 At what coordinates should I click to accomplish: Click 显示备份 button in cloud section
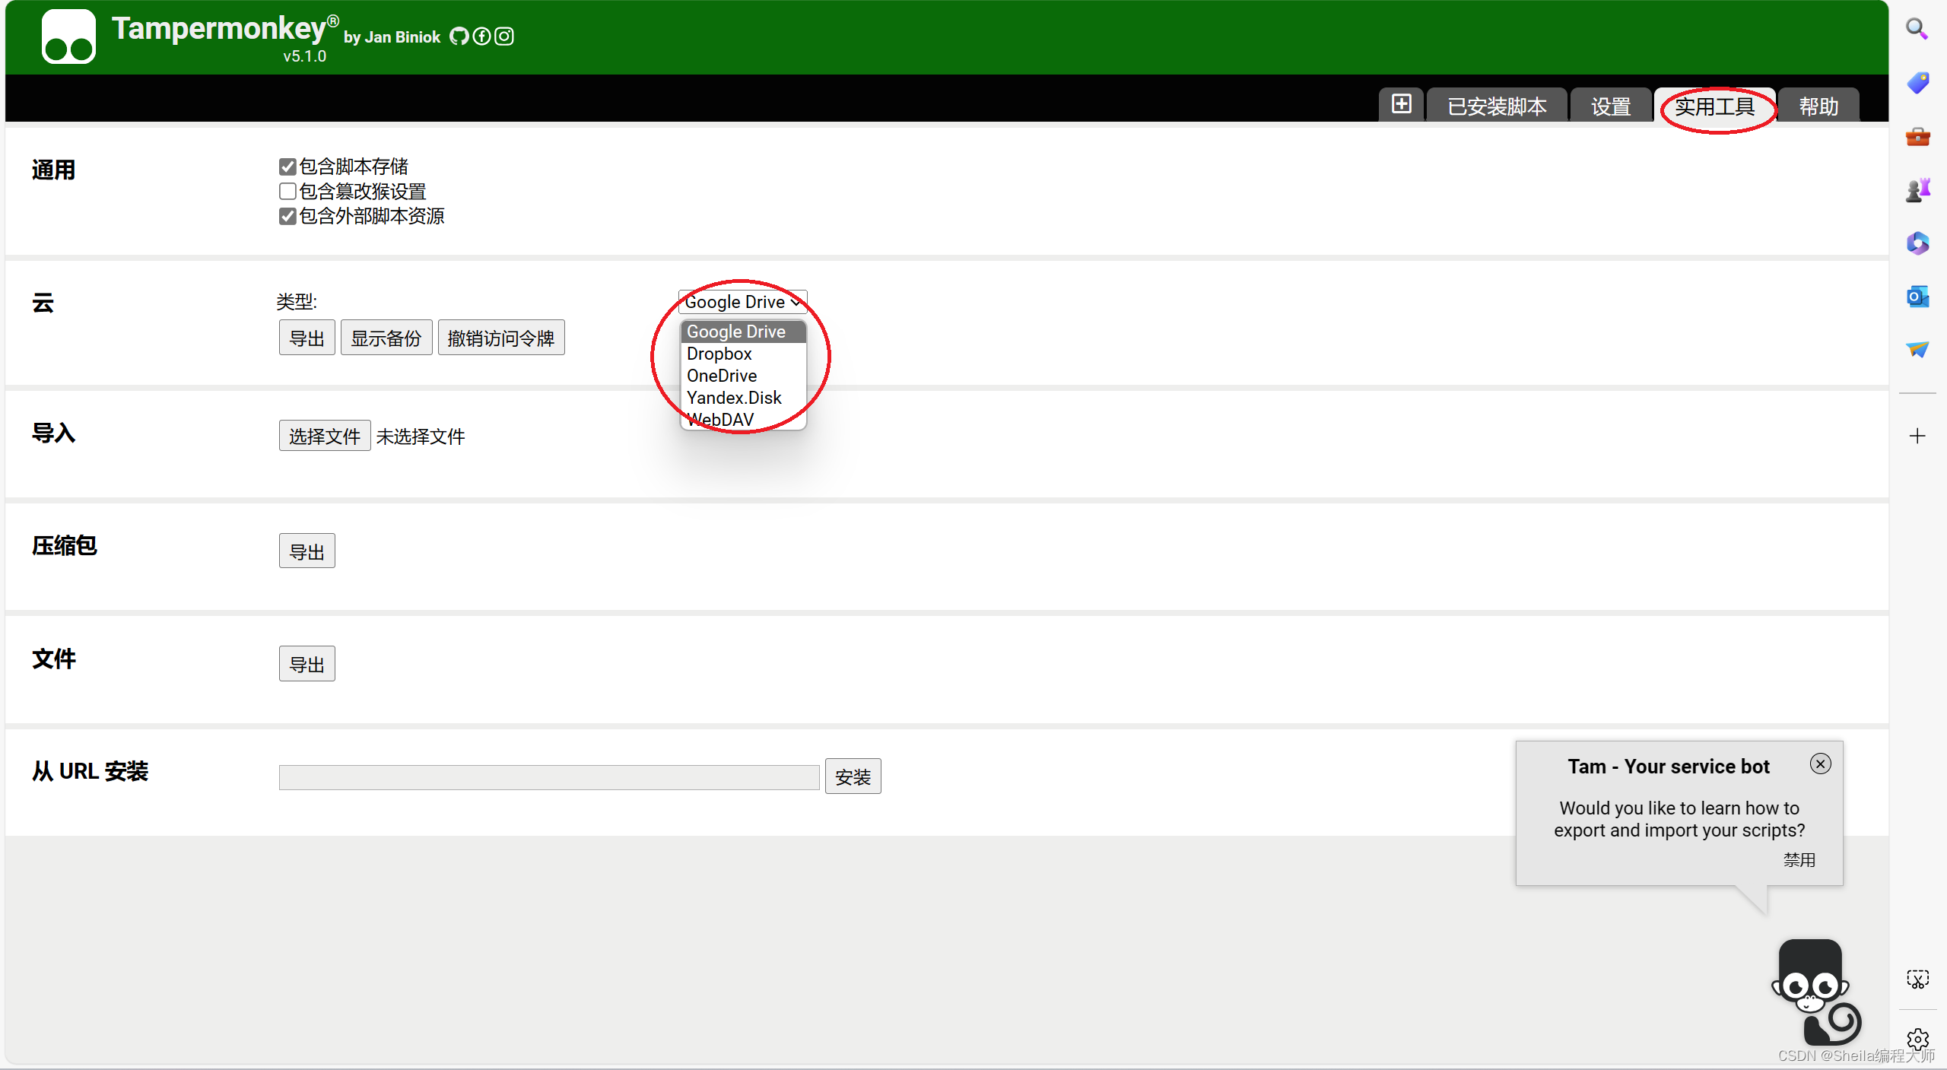coord(386,338)
